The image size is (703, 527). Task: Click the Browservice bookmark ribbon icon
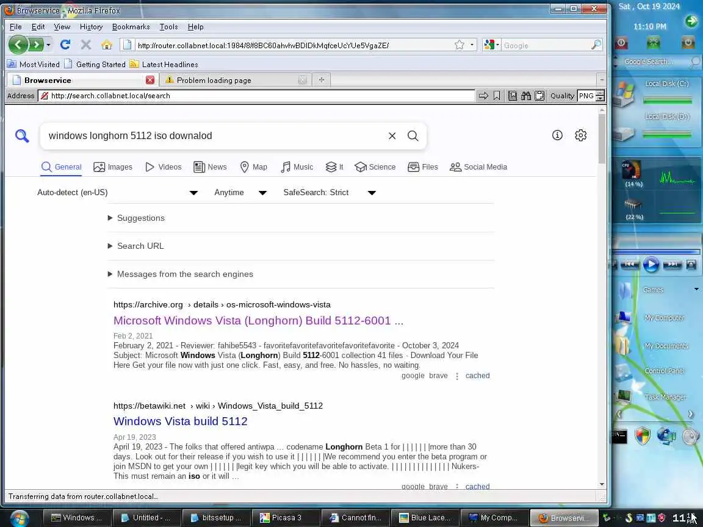497,96
